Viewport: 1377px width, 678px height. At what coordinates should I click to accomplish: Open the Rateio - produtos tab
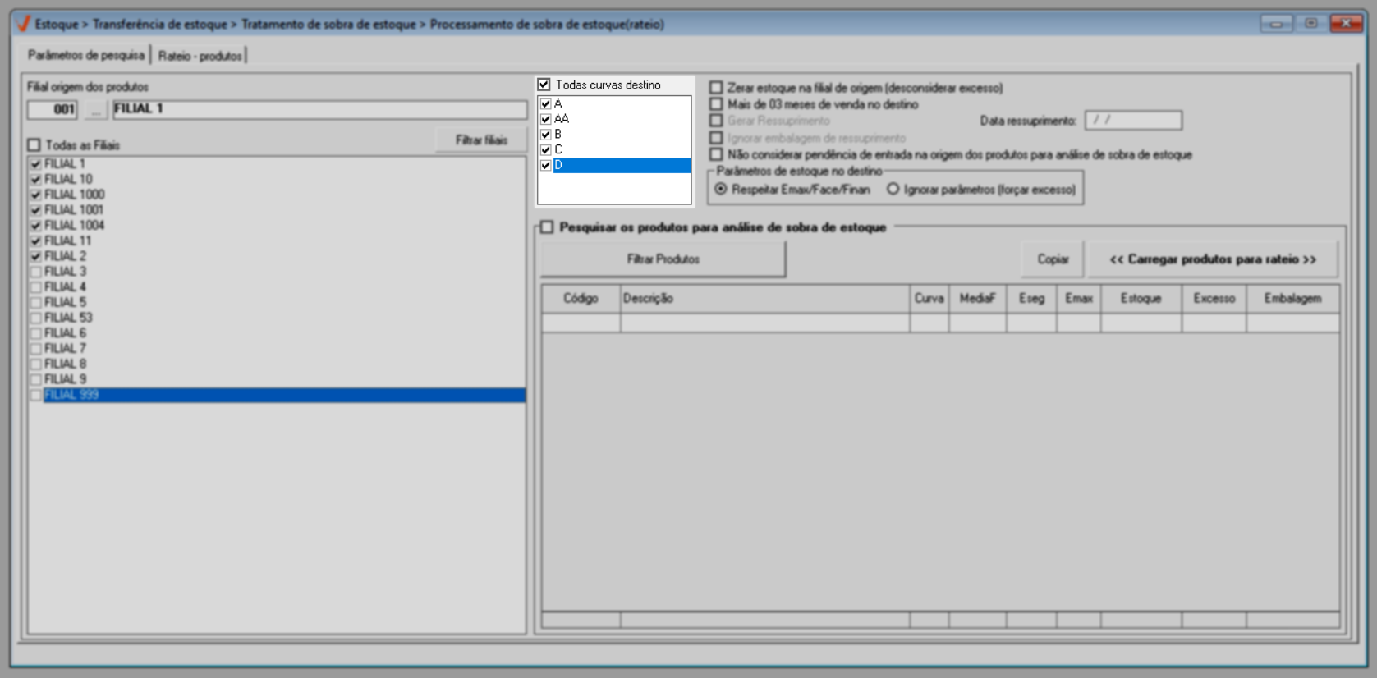click(x=200, y=56)
